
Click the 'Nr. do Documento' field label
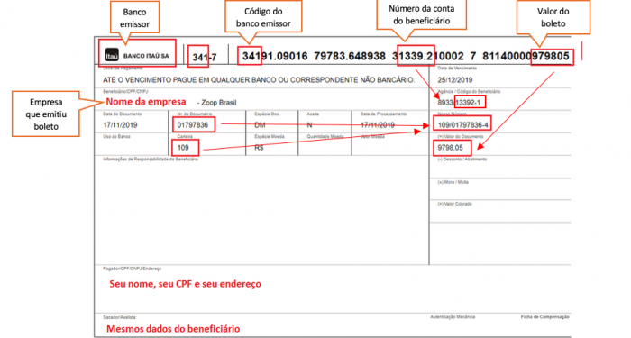195,114
